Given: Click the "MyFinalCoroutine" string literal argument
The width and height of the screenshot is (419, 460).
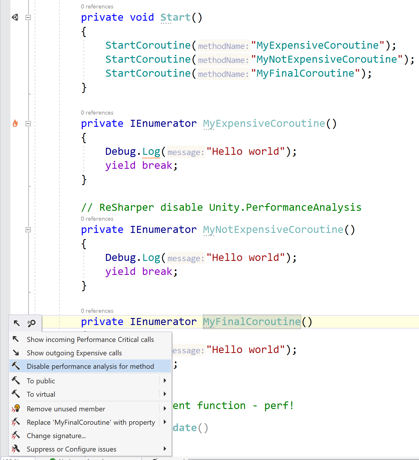Looking at the screenshot, I should point(306,73).
